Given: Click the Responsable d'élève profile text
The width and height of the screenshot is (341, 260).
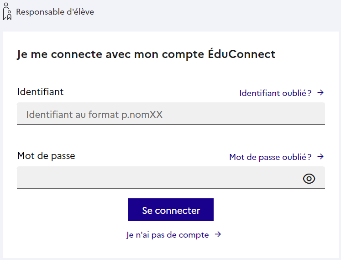Looking at the screenshot, I should click(x=55, y=12).
